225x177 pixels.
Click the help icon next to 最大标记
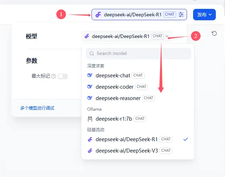pos(54,76)
